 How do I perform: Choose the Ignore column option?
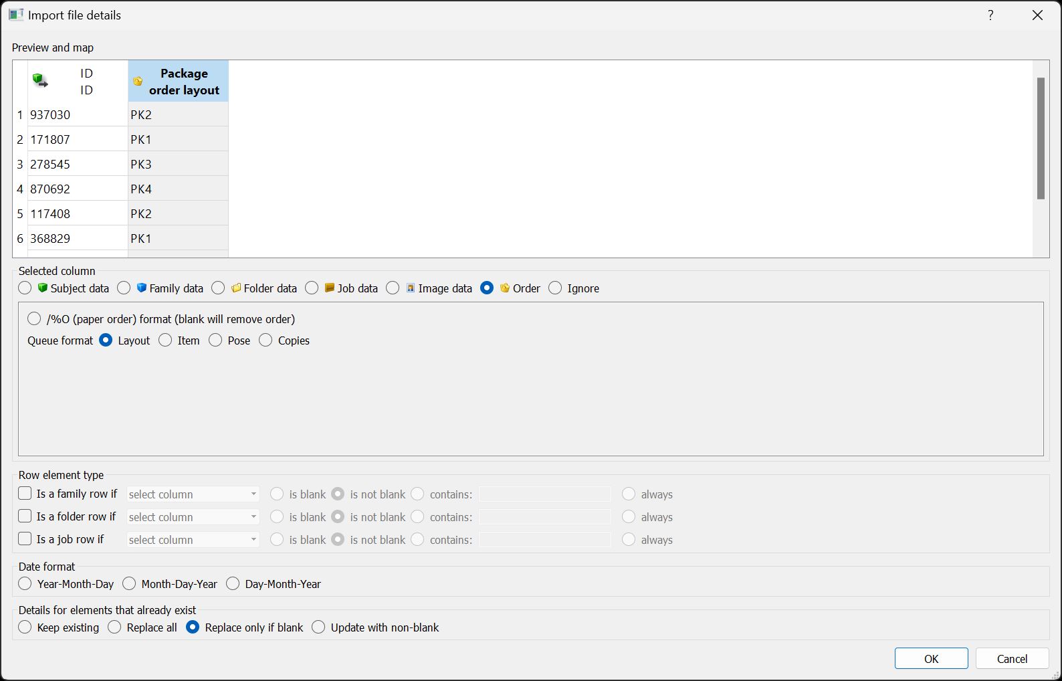[x=555, y=288]
